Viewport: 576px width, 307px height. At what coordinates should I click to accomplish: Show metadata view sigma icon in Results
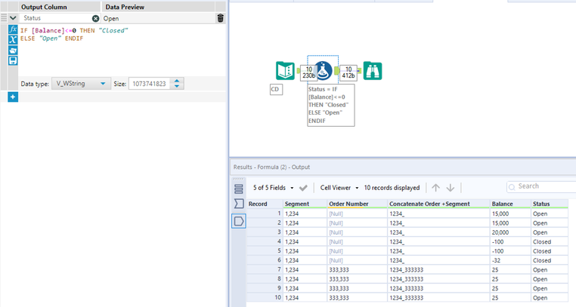239,204
